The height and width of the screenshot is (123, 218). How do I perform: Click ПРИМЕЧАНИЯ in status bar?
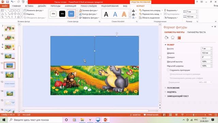[151, 115]
